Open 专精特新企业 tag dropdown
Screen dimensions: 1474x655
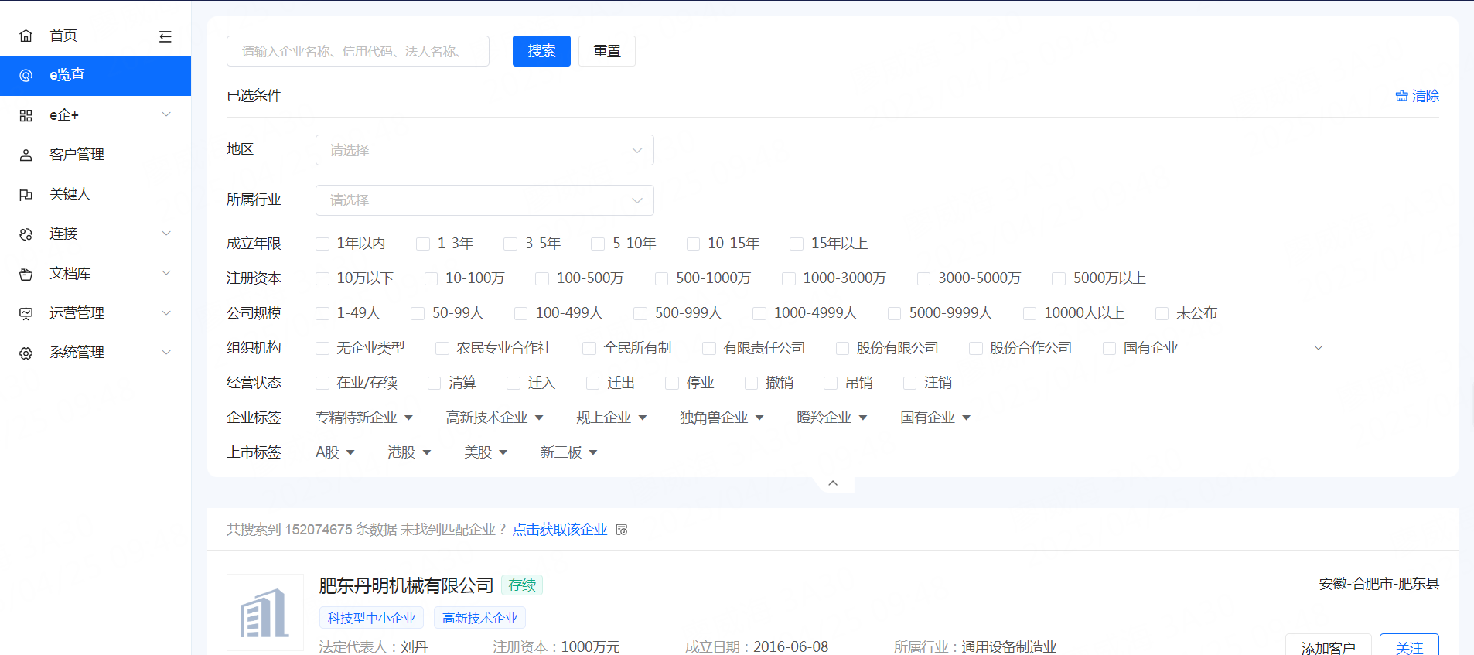pos(364,418)
